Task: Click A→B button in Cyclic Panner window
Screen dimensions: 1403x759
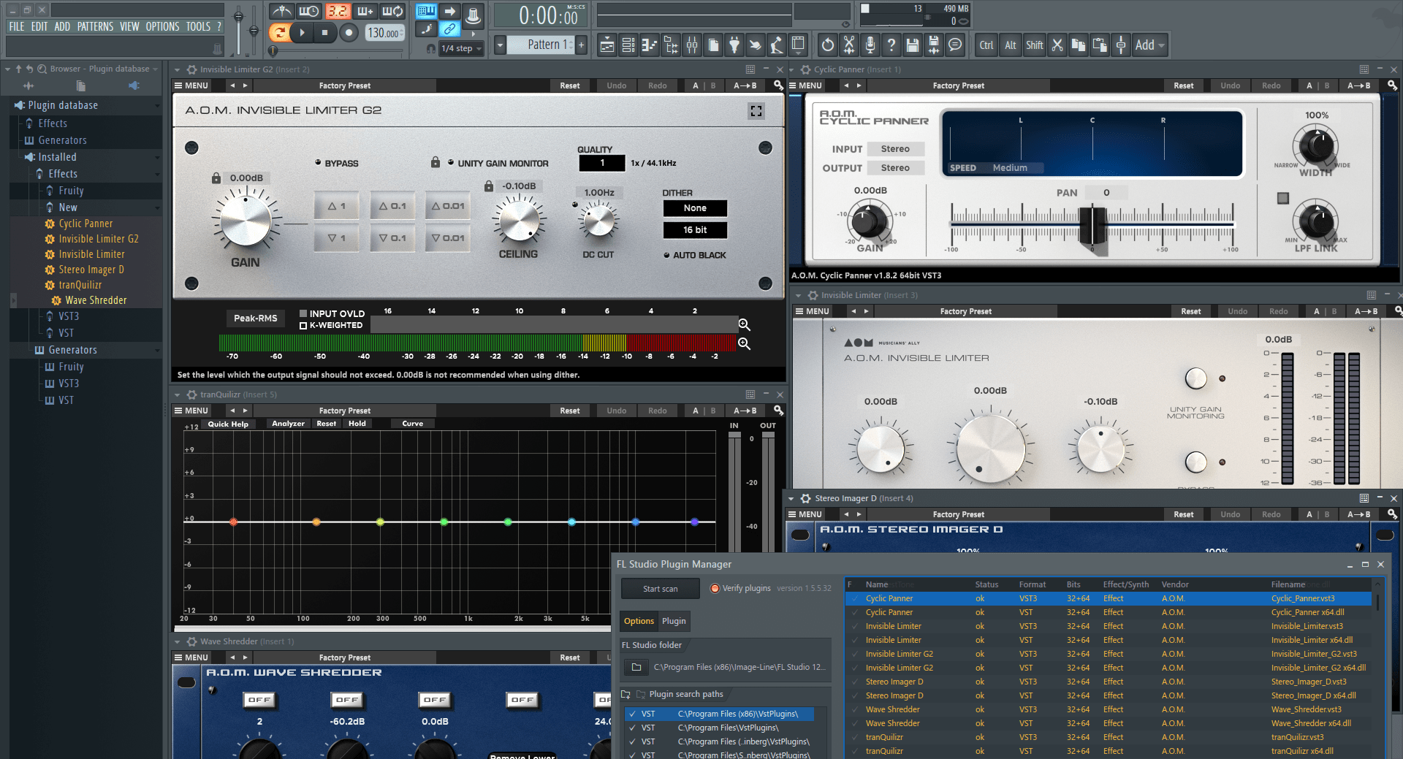Action: (x=1359, y=85)
